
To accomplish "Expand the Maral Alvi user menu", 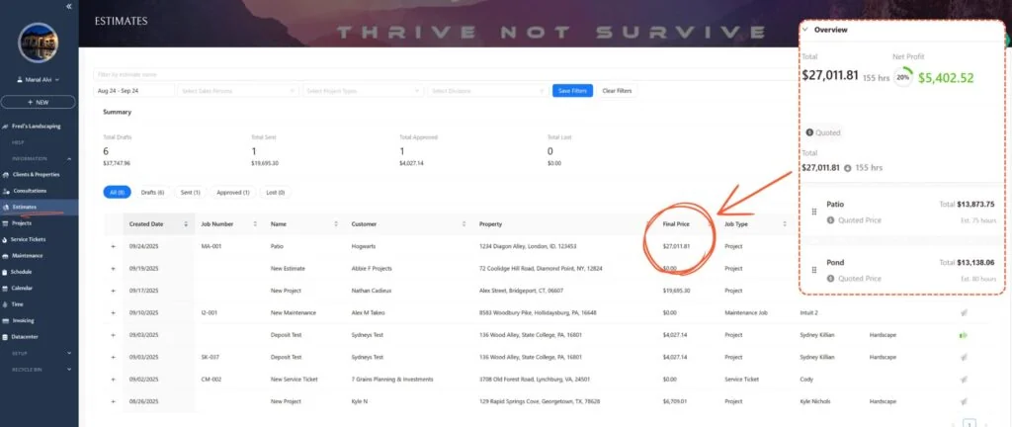I will coord(40,79).
